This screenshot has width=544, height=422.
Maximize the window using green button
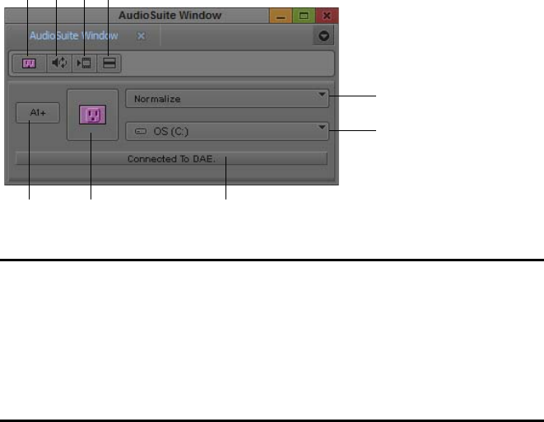pos(304,16)
